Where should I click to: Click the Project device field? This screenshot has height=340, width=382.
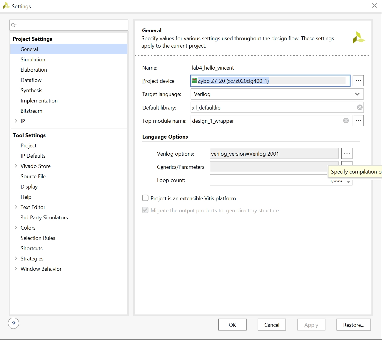271,80
